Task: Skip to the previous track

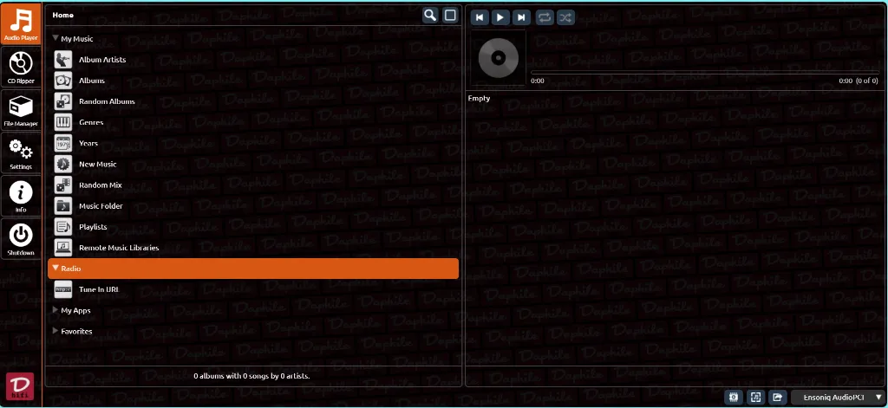Action: click(480, 17)
